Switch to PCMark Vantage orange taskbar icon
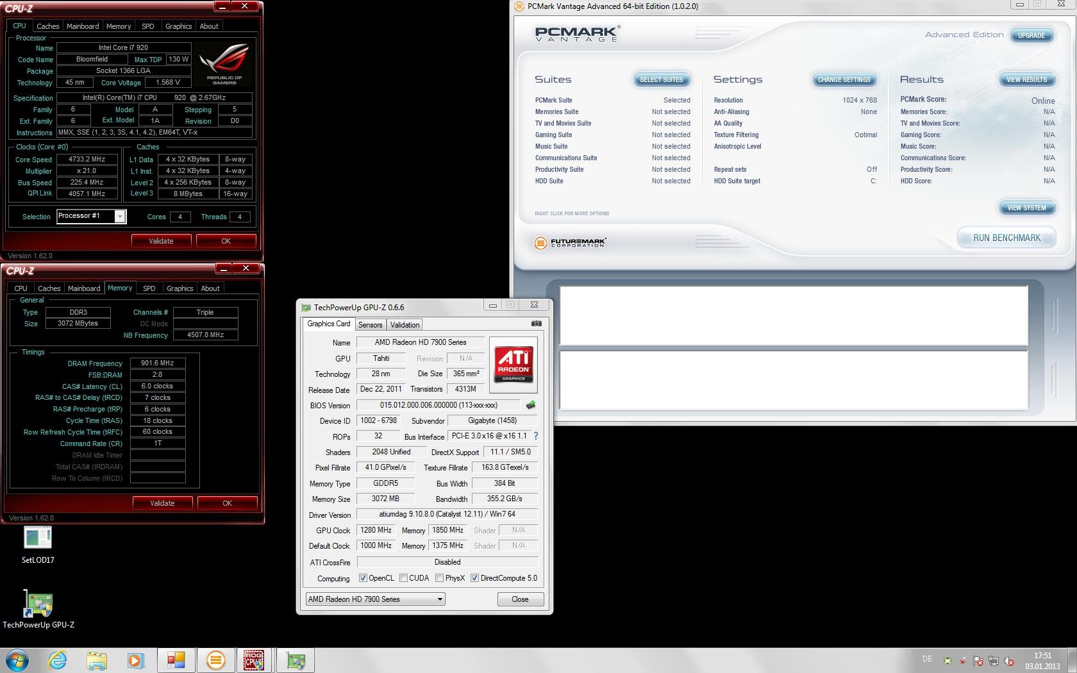The image size is (1077, 673). tap(215, 660)
